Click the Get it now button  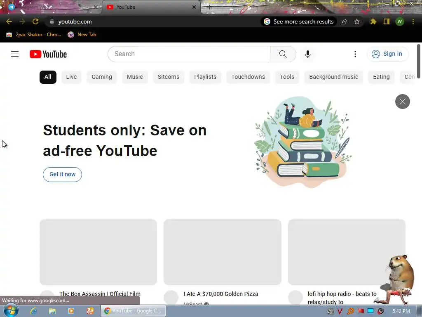[63, 175]
